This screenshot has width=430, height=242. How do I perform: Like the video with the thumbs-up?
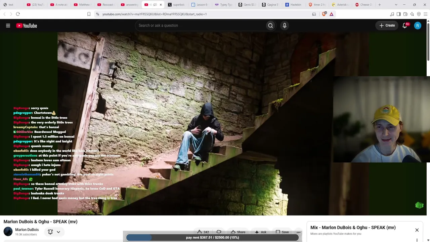[x=203, y=232]
